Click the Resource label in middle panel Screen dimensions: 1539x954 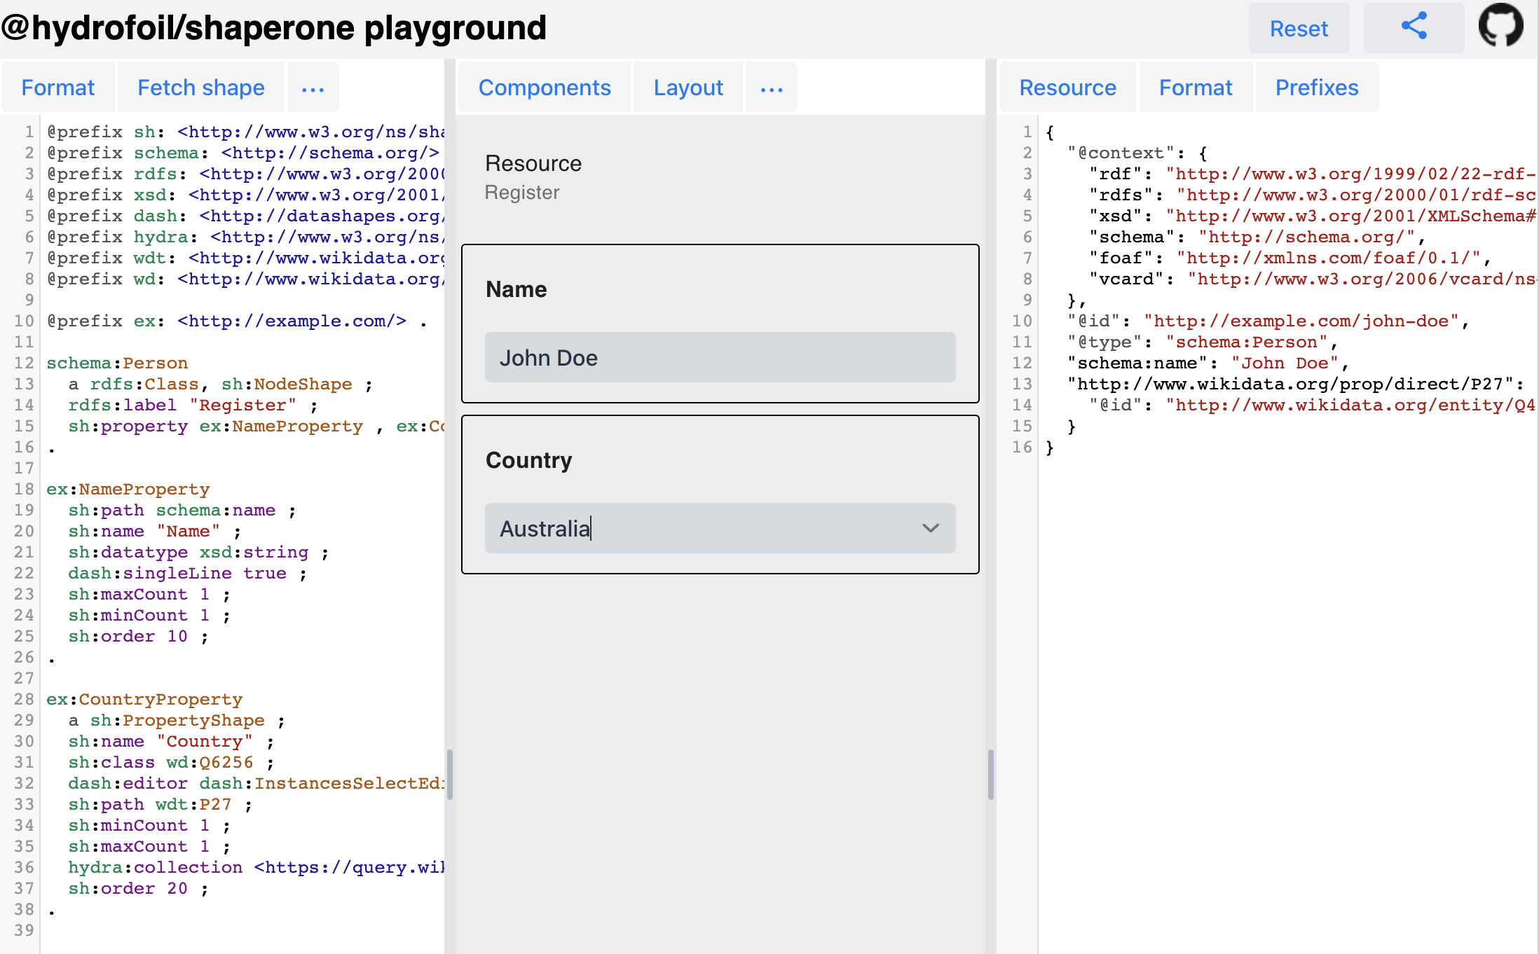(x=533, y=164)
